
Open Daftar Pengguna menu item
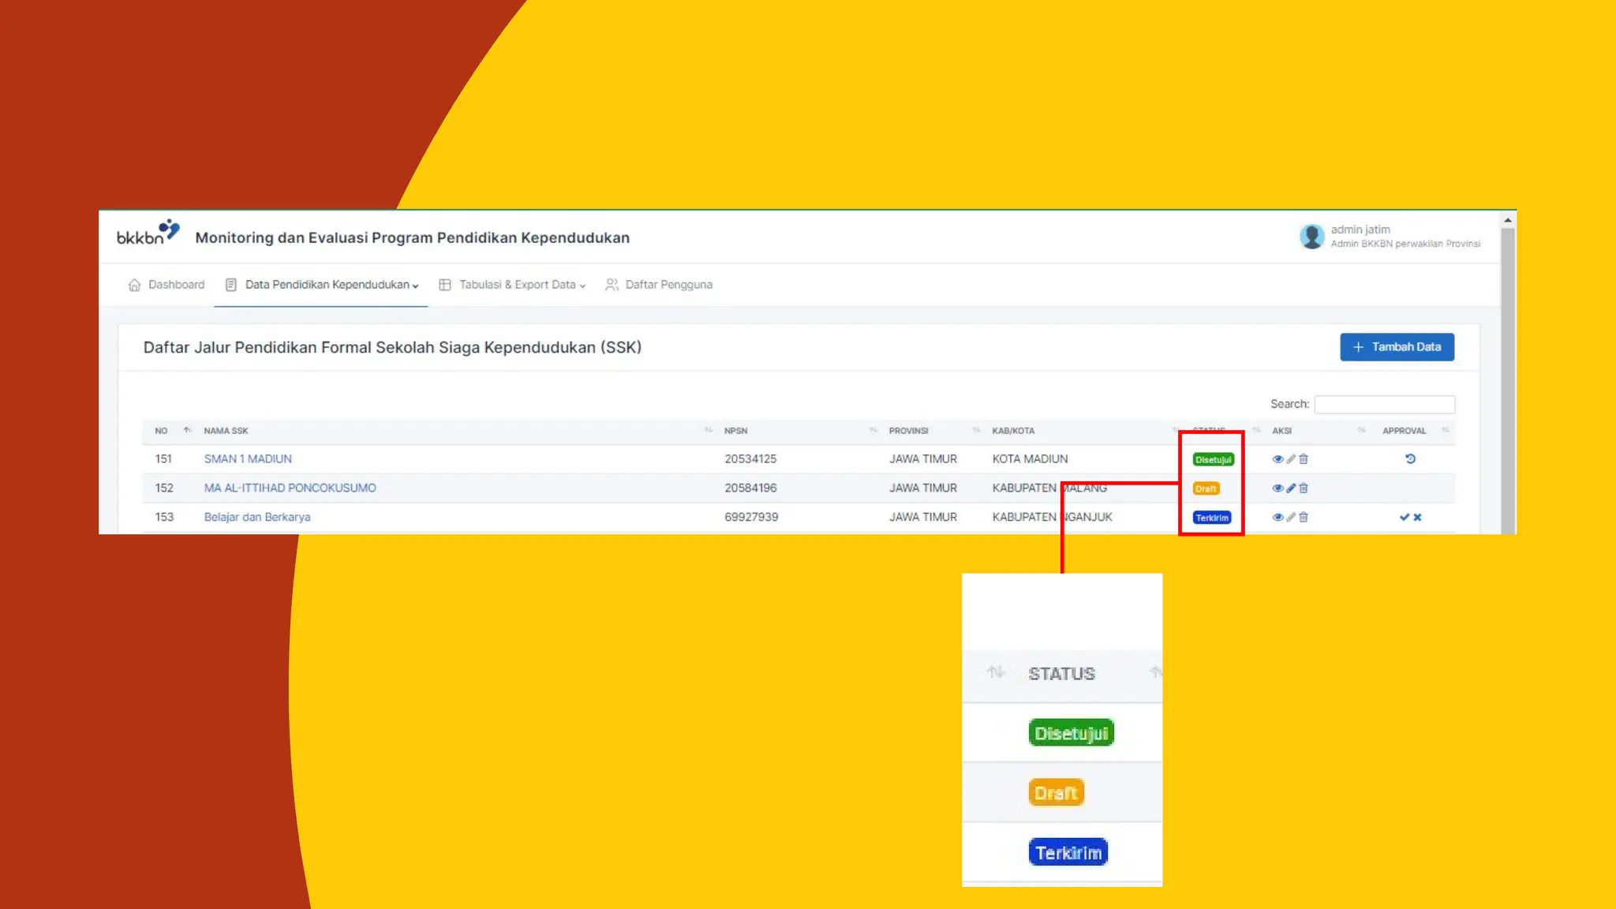tap(668, 285)
